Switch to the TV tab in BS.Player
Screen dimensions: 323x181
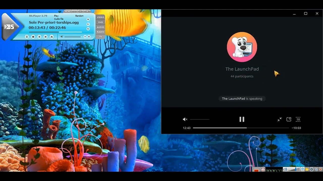(100, 37)
